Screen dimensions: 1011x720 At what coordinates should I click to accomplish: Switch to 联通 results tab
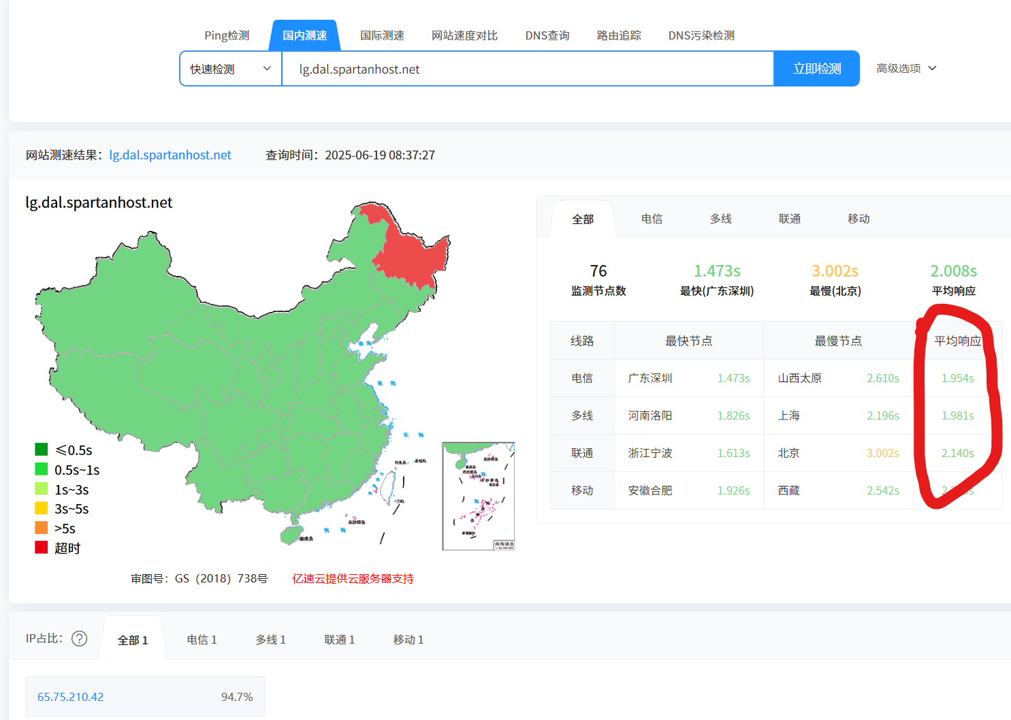click(790, 219)
